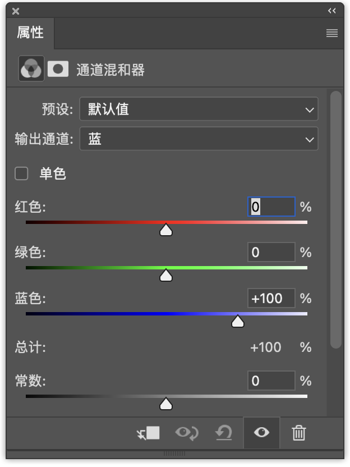The image size is (350, 467).
Task: Switch to the 属性 properties tab
Action: (30, 33)
